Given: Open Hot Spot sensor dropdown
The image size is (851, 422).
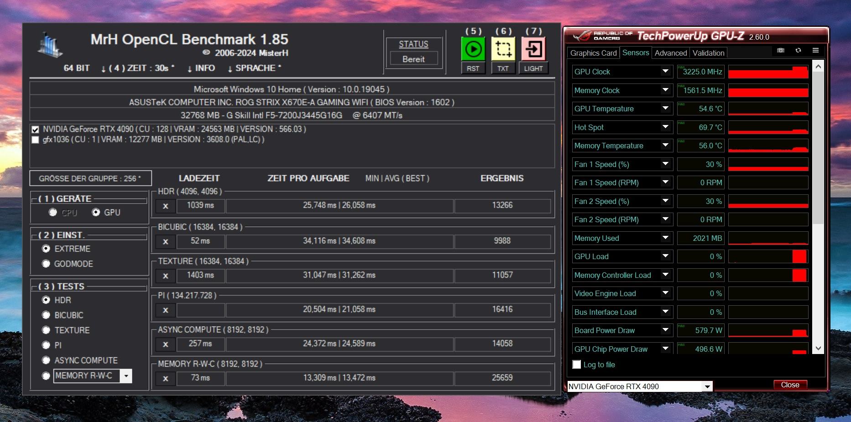Looking at the screenshot, I should (665, 127).
